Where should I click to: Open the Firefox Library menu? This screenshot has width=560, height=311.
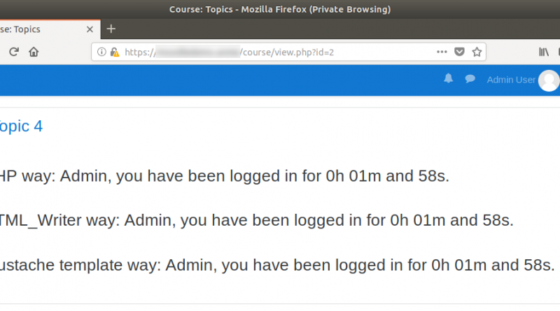(x=544, y=52)
